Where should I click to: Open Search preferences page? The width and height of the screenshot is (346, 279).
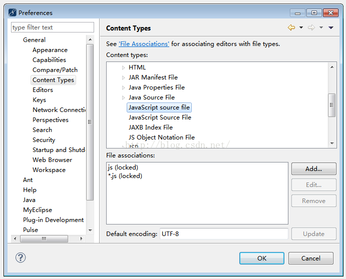(x=42, y=130)
